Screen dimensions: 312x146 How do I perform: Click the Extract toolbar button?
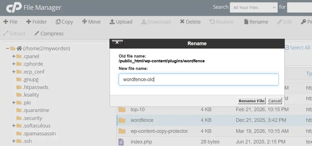pos(14,33)
